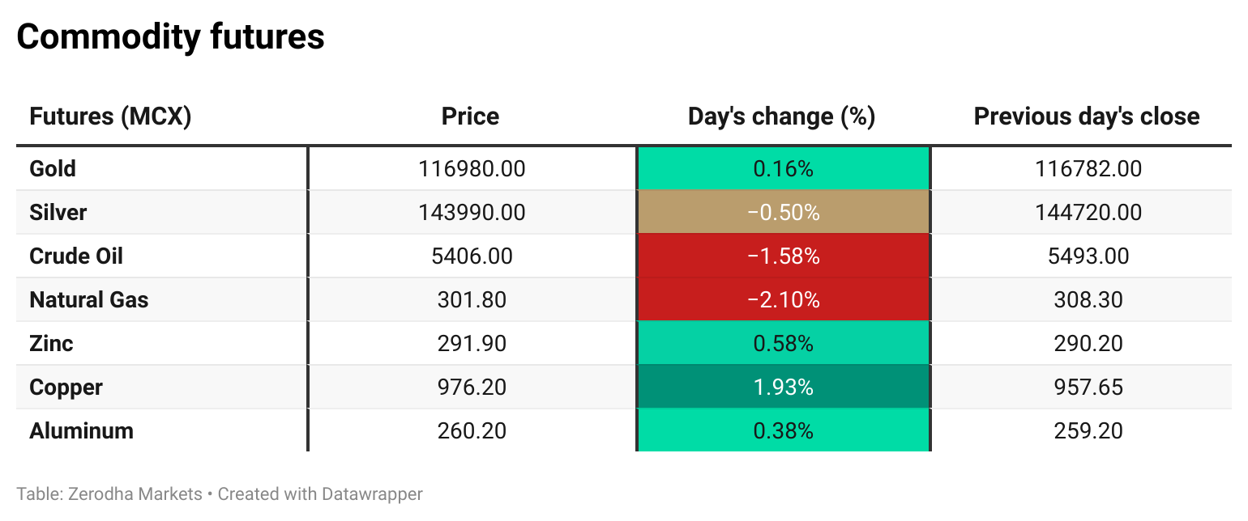The image size is (1248, 521).
Task: Click the Crude Oil row label
Action: [x=76, y=256]
